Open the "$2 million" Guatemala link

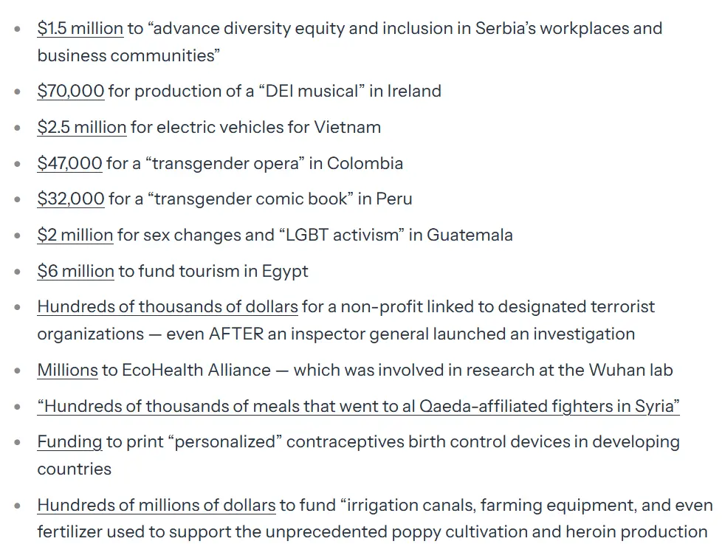[x=75, y=235]
